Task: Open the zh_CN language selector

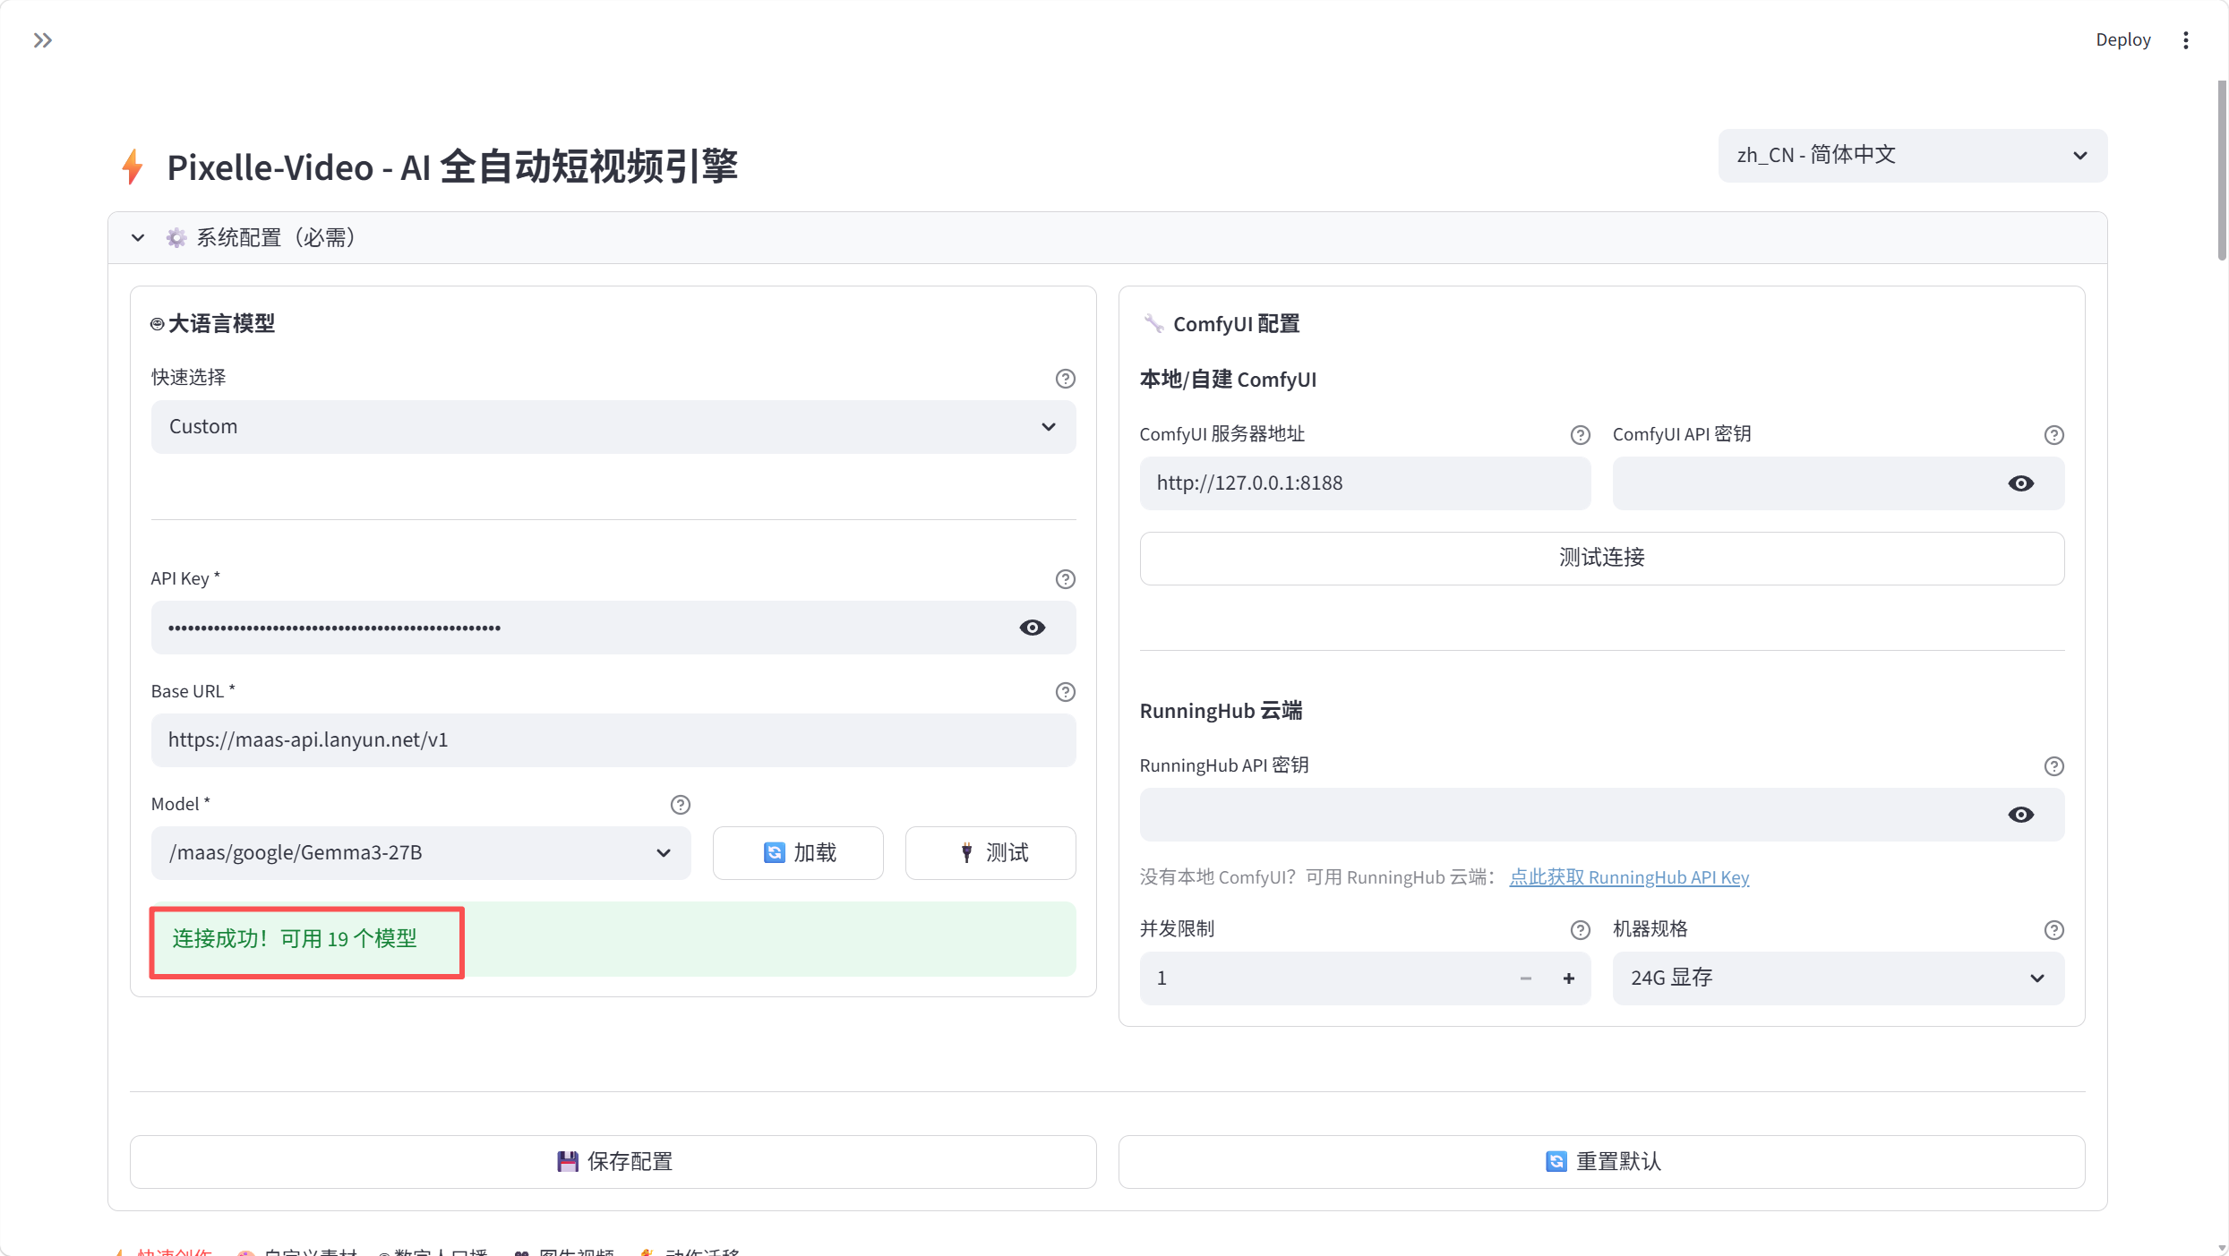Action: coord(1910,155)
